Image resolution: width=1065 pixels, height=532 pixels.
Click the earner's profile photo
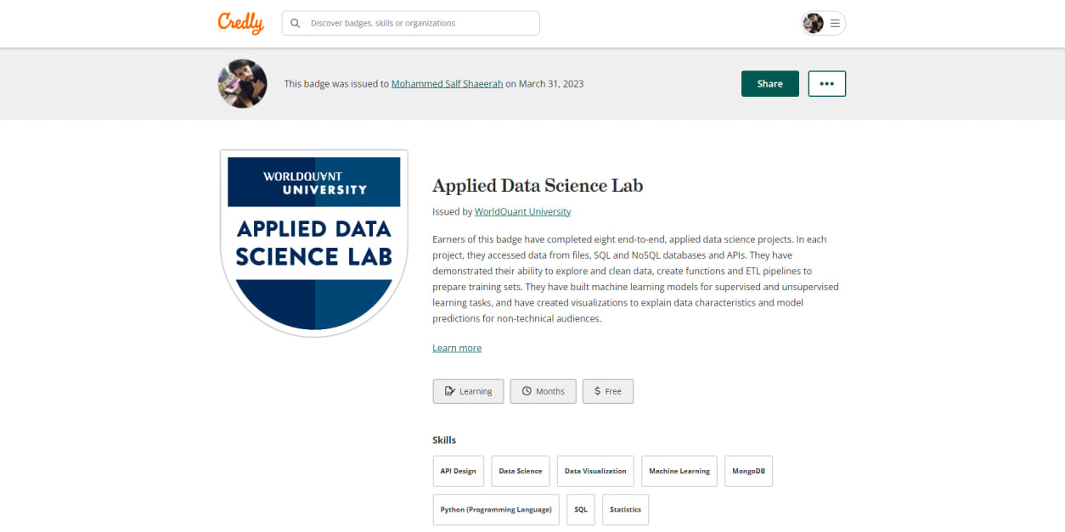(243, 84)
